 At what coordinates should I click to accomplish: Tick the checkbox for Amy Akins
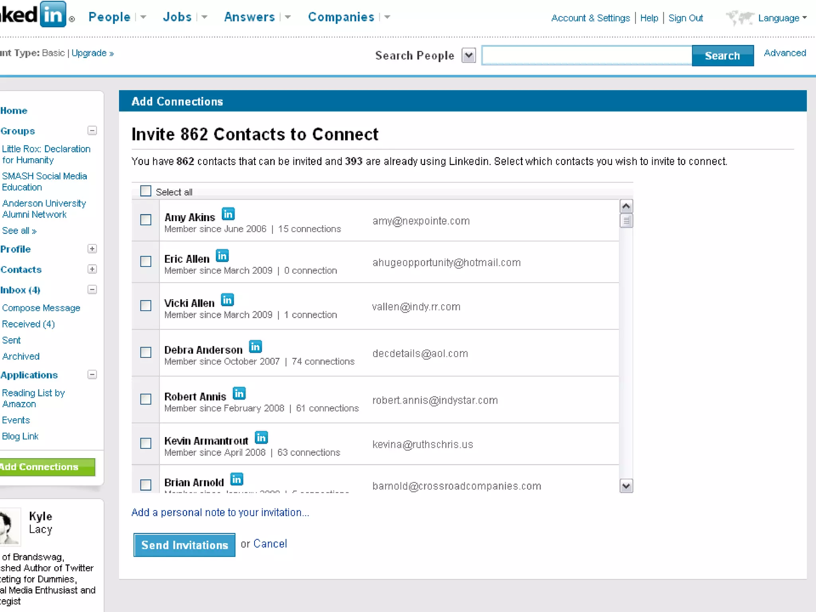146,220
